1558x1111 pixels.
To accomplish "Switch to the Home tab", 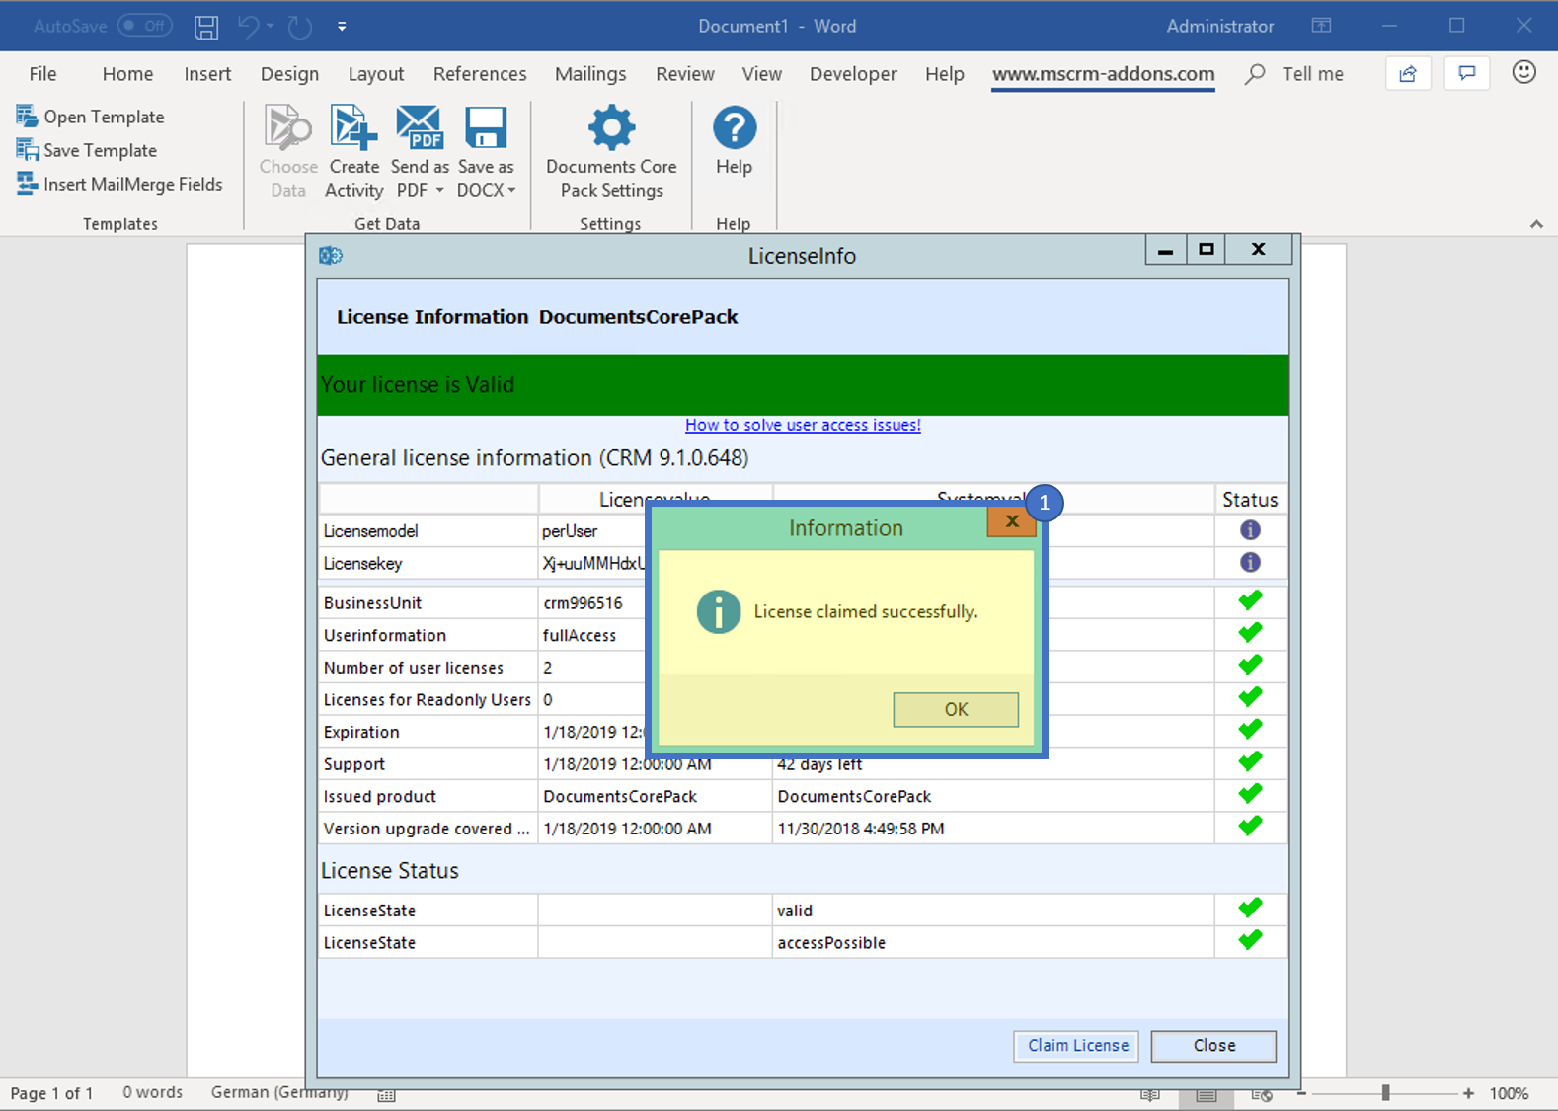I will 127,74.
